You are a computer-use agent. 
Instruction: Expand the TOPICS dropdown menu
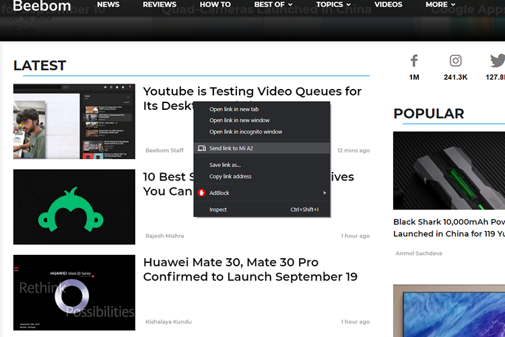[333, 5]
